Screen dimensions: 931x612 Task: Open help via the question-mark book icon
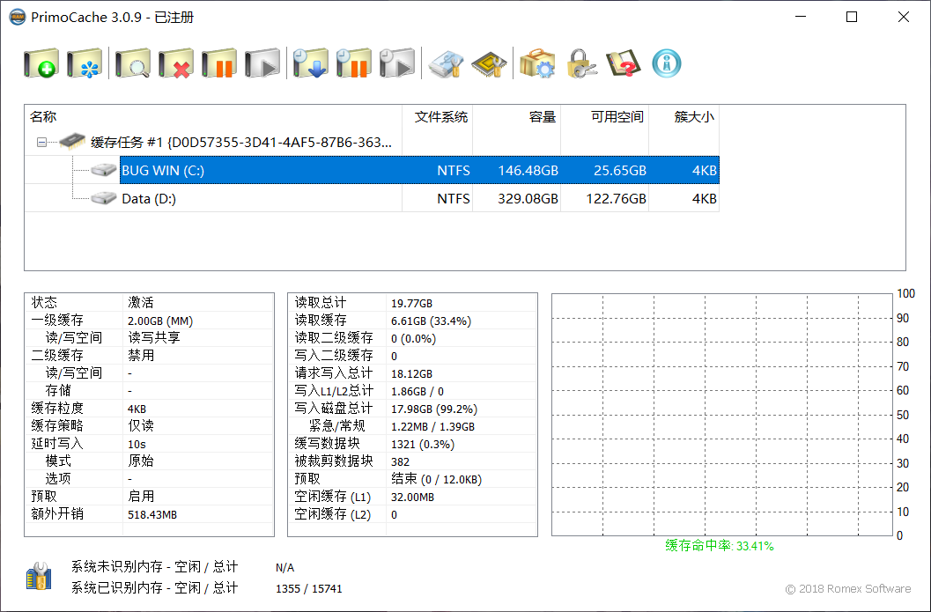pyautogui.click(x=624, y=63)
